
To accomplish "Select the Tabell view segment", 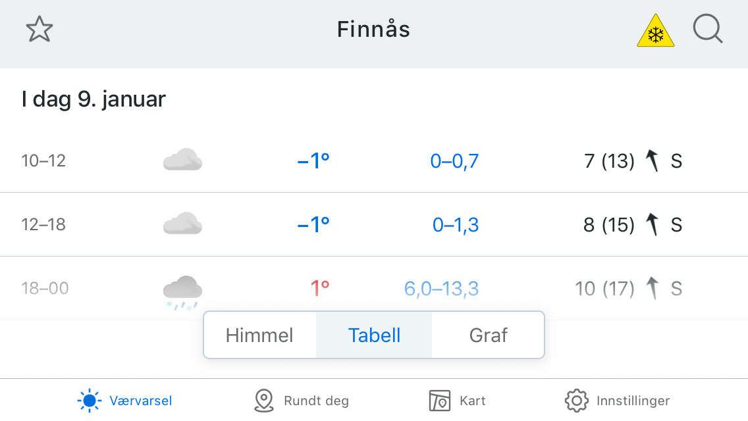I will tap(374, 335).
